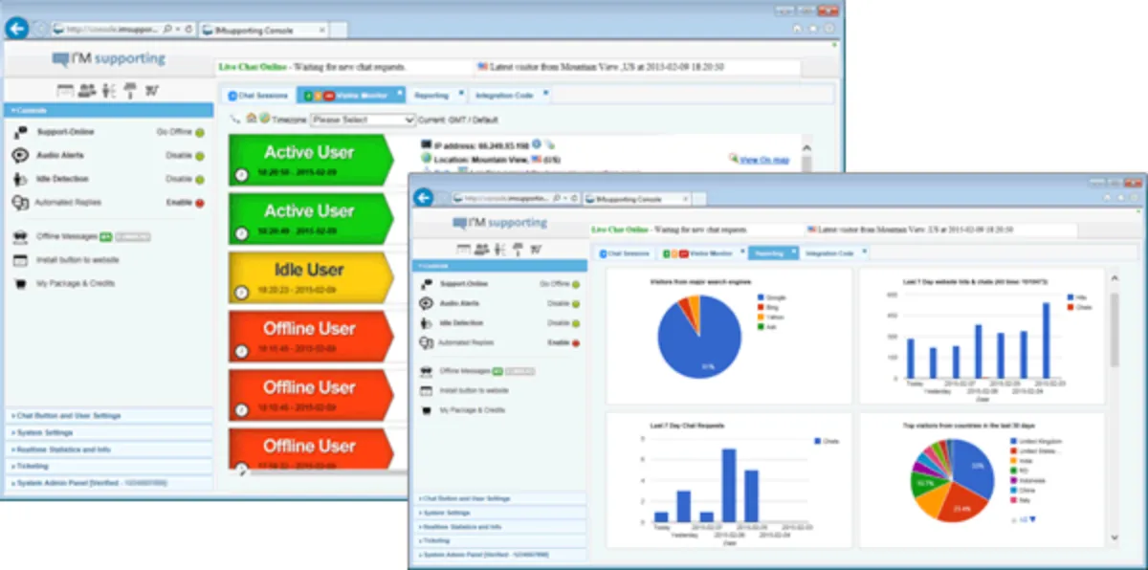The image size is (1148, 570).
Task: Toggle Automated Replies Enable red dot, back window
Action: tap(200, 203)
